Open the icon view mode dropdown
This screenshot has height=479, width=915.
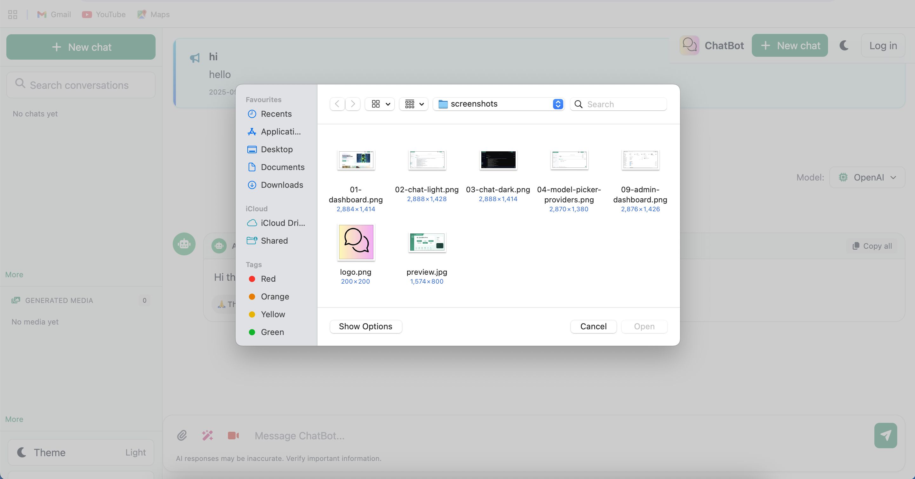(380, 104)
